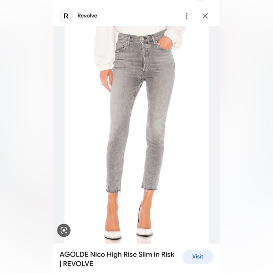Image resolution: width=273 pixels, height=273 pixels.
Task: Open the three-dot more options menu
Action: coord(186,16)
